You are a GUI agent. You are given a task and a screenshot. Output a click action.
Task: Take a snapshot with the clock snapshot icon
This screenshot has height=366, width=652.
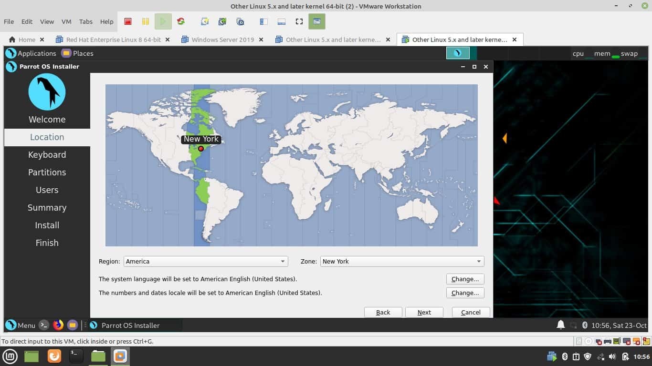pos(205,21)
